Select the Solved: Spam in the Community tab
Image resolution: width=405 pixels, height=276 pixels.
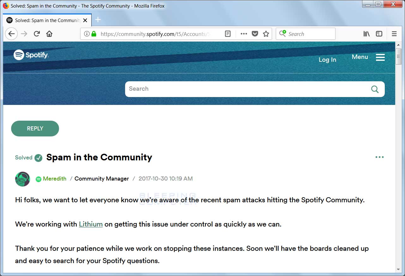click(x=47, y=20)
